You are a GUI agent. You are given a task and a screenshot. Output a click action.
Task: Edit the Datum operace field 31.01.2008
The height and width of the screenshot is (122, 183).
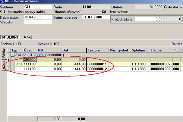click(92, 17)
